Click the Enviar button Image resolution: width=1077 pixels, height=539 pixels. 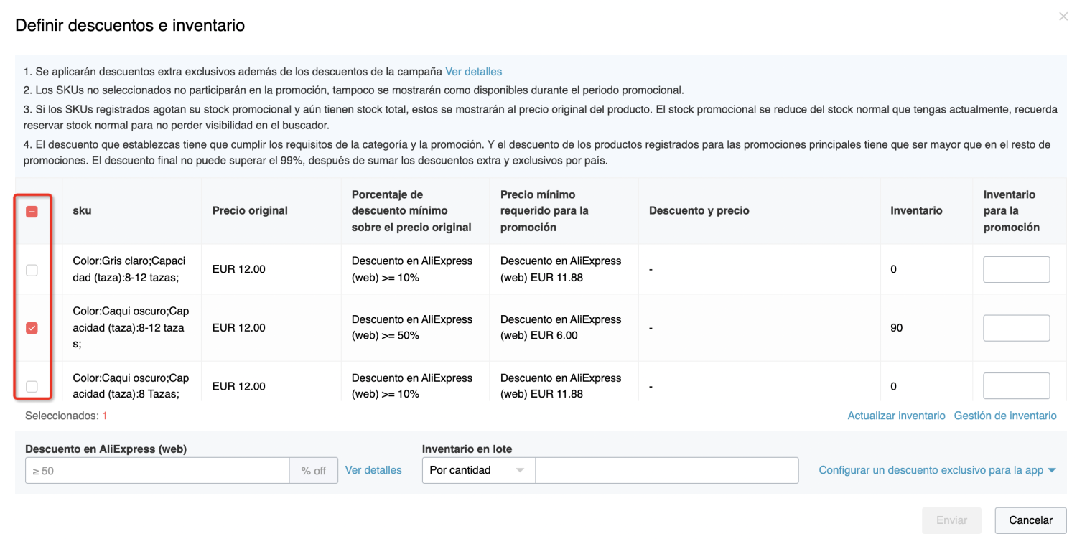[x=951, y=520]
